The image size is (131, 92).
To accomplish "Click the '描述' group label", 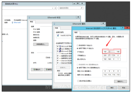I will pos(58,71).
